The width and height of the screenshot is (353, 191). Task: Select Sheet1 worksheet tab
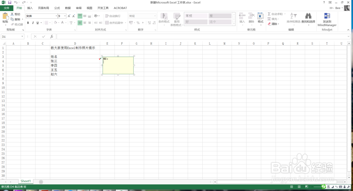click(26, 181)
